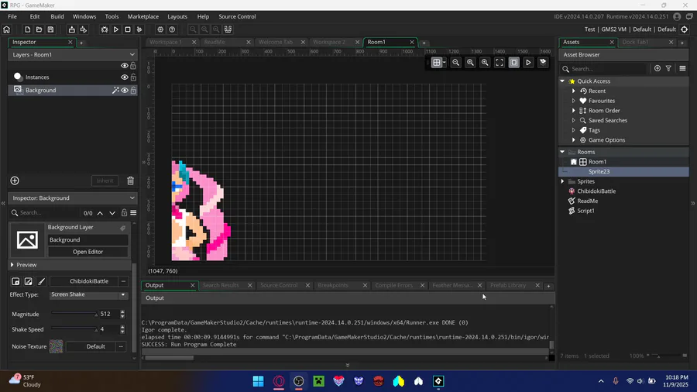Adjust the Shake Speed slider
The image size is (697, 392).
(74, 329)
